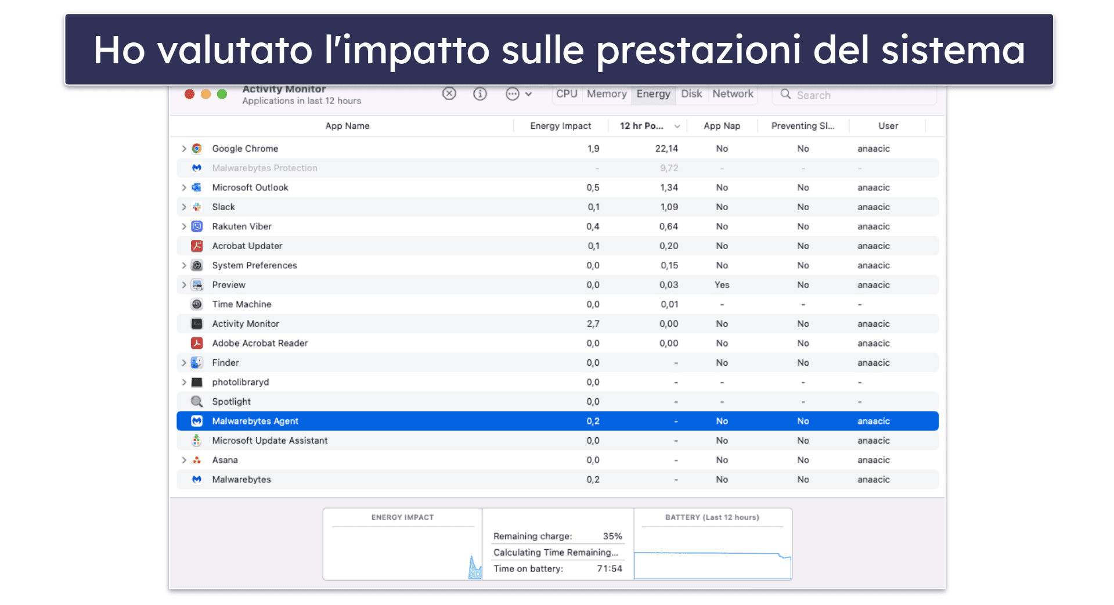The width and height of the screenshot is (1114, 605).
Task: Click the stop process X toolbar button
Action: [x=449, y=93]
